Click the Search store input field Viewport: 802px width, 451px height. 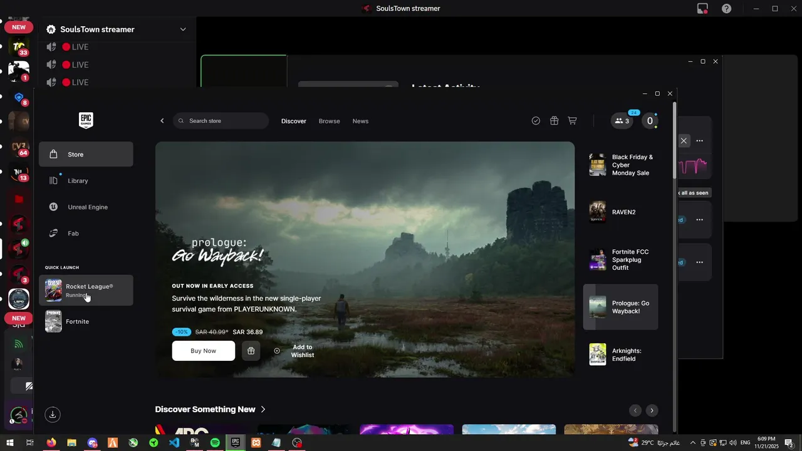point(221,121)
